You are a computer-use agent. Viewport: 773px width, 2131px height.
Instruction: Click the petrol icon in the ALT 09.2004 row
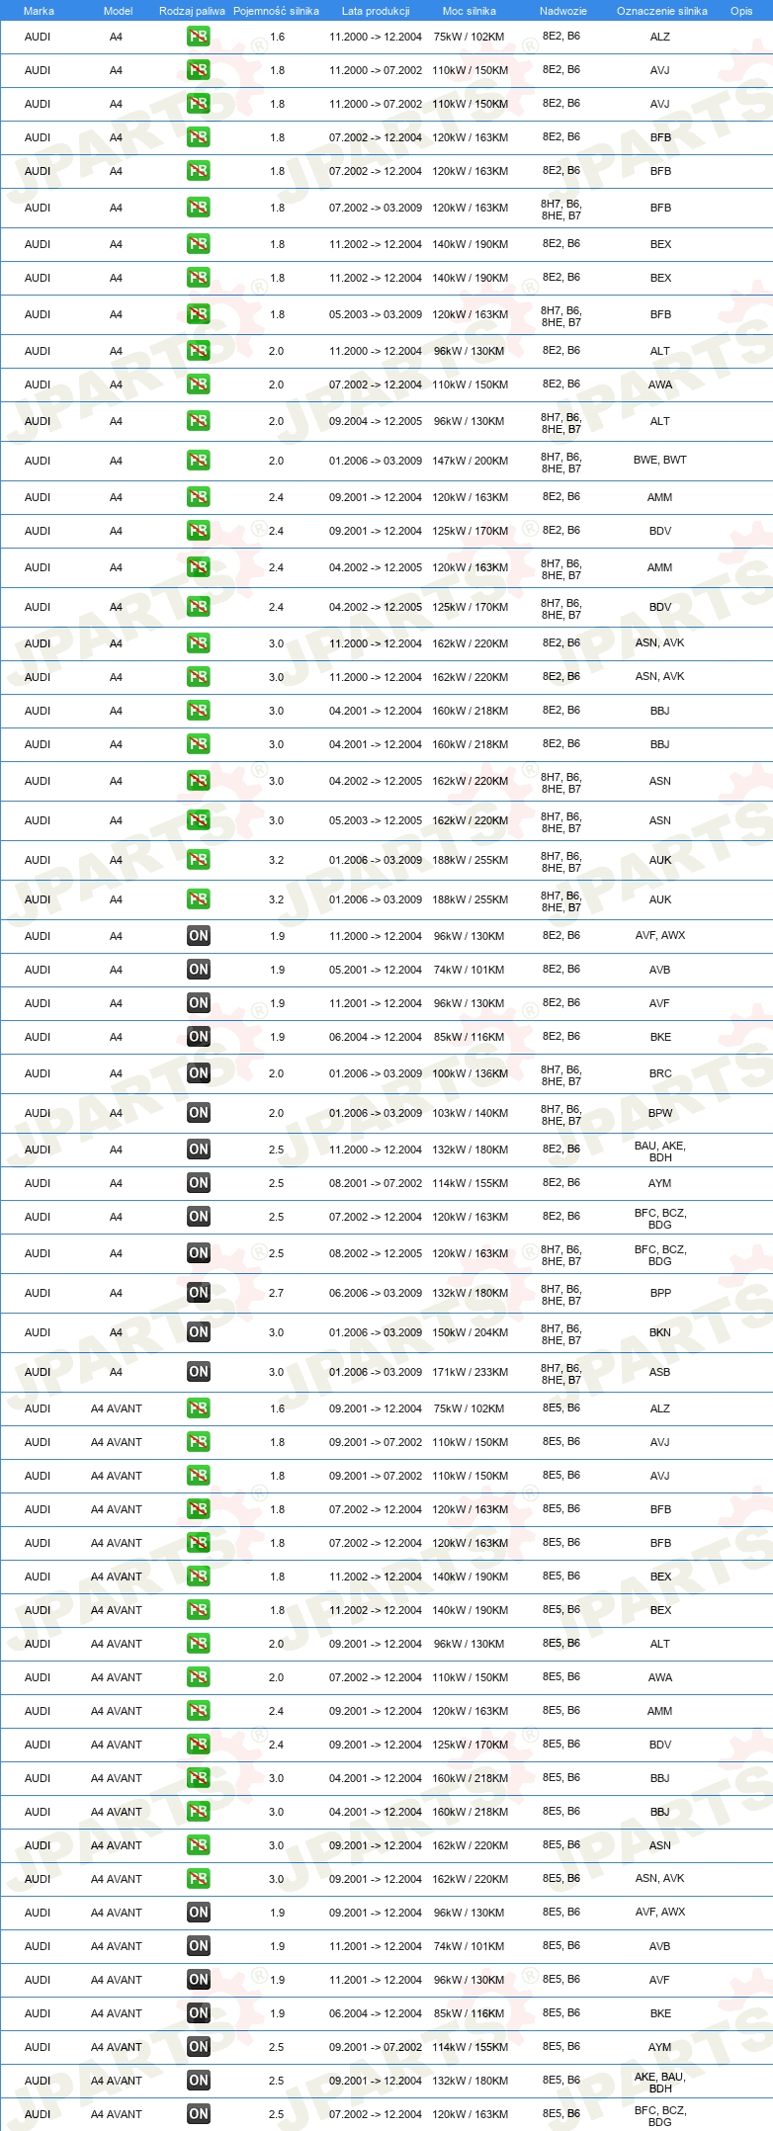pyautogui.click(x=198, y=421)
